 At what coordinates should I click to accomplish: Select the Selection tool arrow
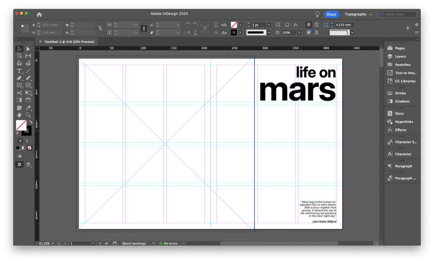[19, 49]
